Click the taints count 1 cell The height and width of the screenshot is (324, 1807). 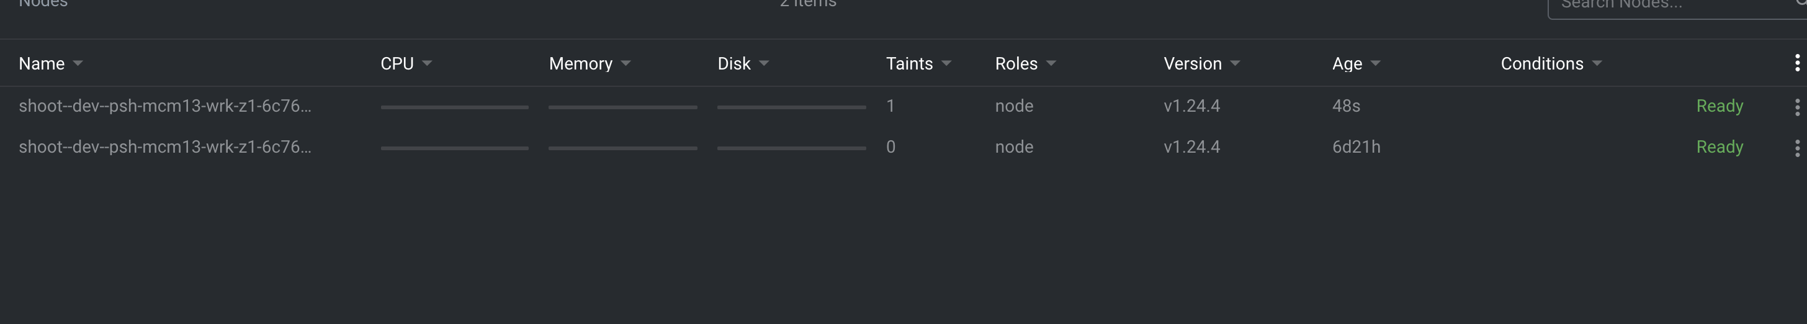pyautogui.click(x=890, y=106)
